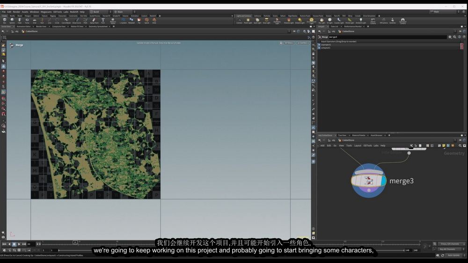Add a Portal Light from the shelf
The width and height of the screenshot is (468, 263).
pyautogui.click(x=350, y=21)
